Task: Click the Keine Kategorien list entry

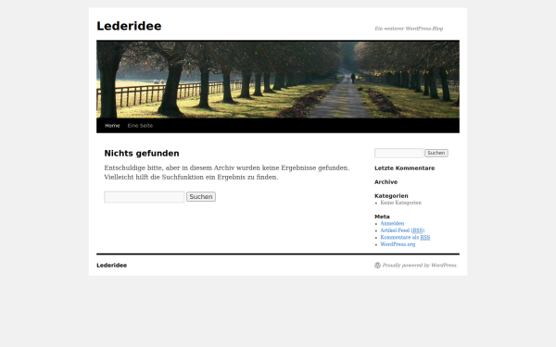Action: (x=401, y=203)
